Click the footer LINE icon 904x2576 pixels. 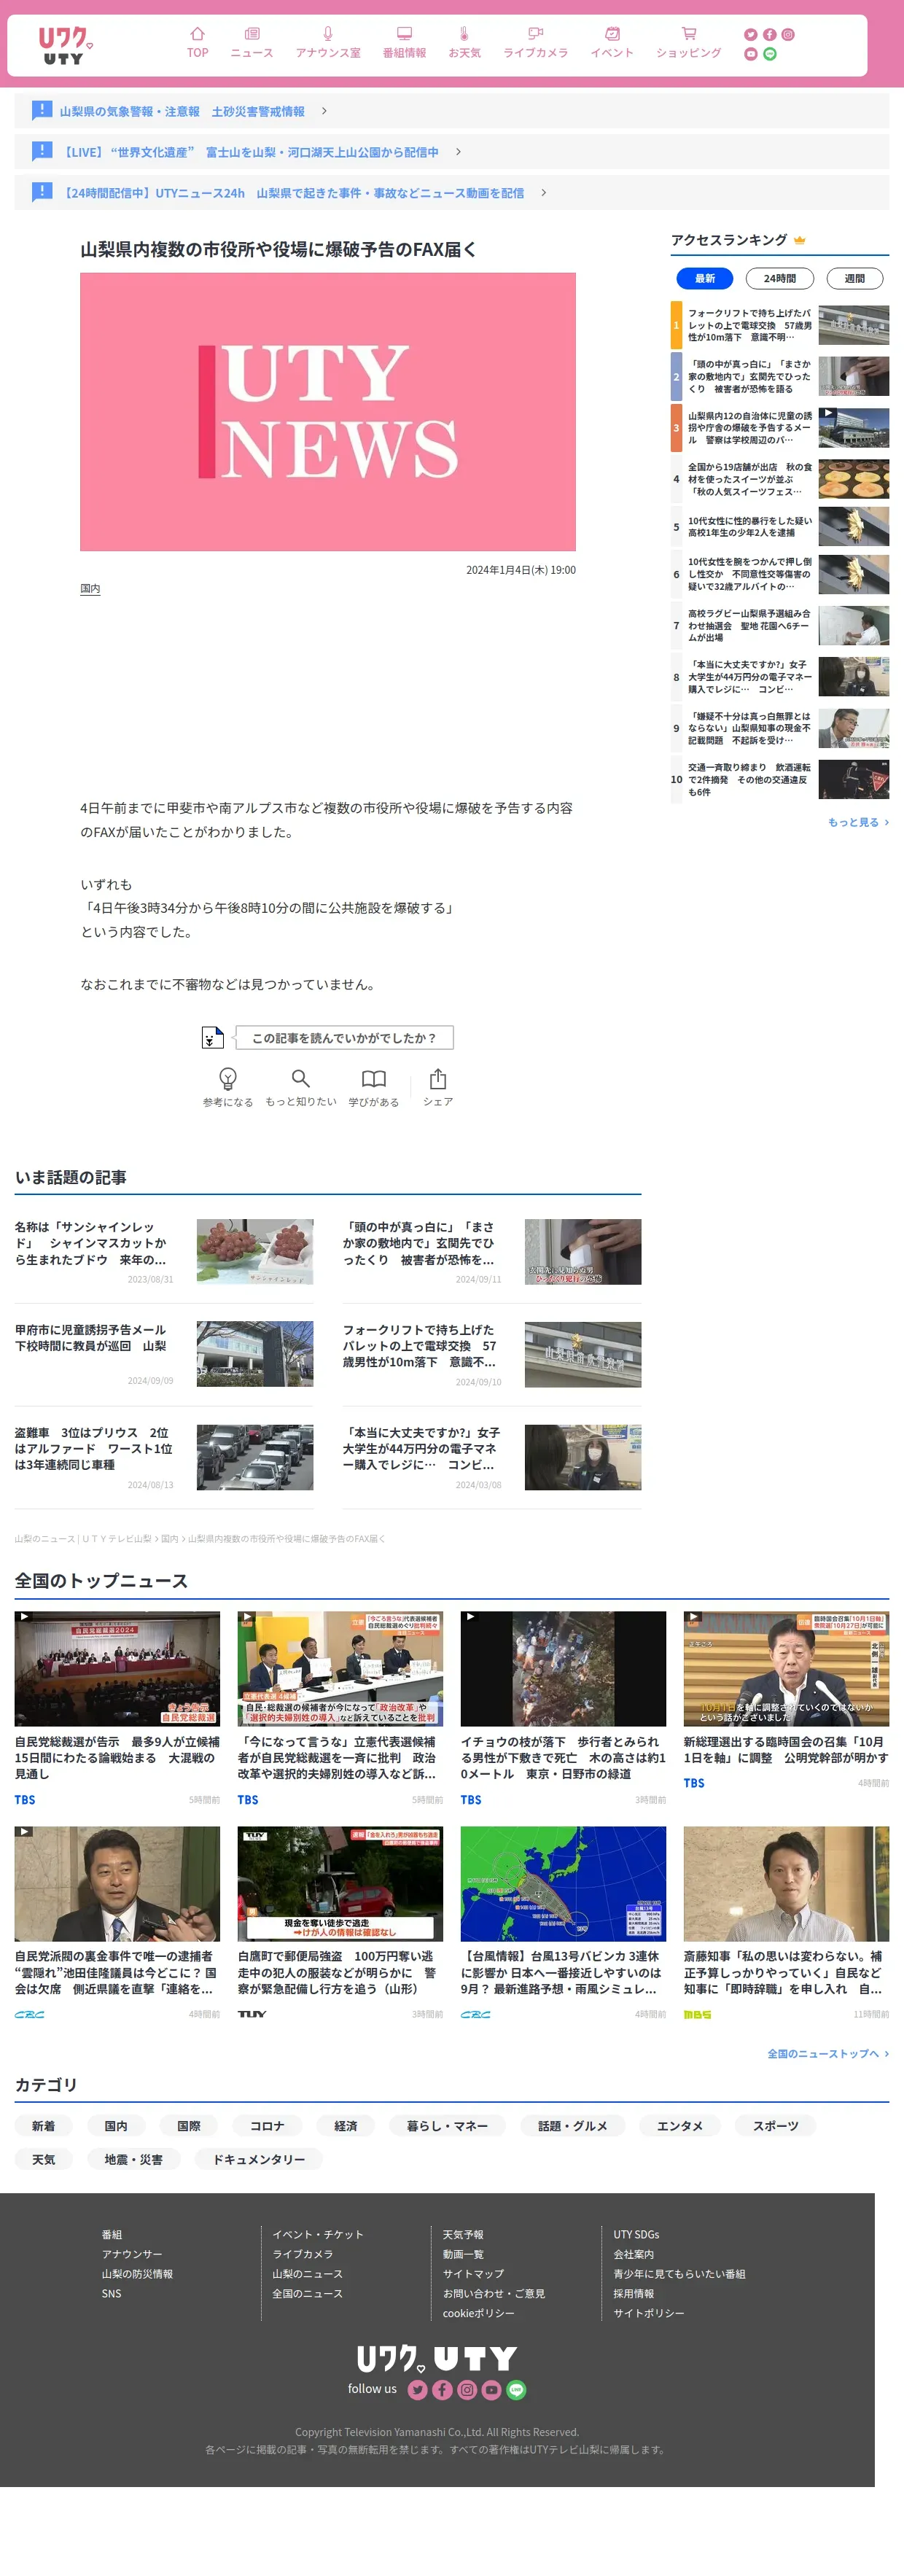[516, 2390]
